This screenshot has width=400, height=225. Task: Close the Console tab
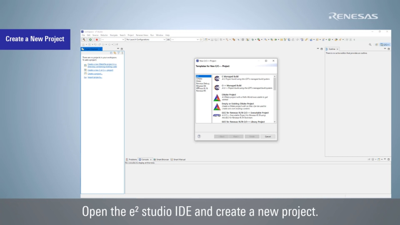tap(151, 160)
